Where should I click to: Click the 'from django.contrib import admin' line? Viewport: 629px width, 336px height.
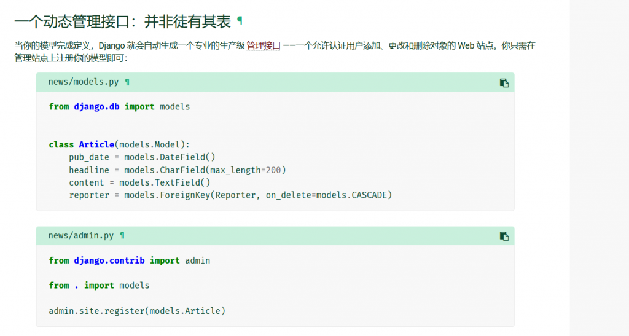coord(129,260)
